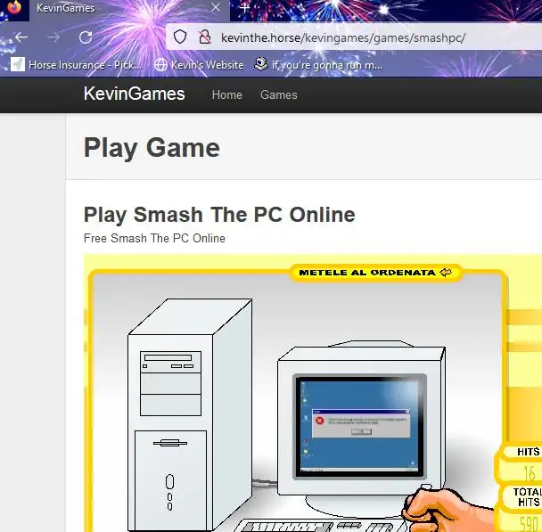Click the arrow icon on game banner
Screen dimensions: 542x532
coord(446,272)
